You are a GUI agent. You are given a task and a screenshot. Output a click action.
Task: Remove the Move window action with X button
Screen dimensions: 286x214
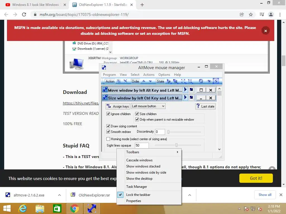click(x=211, y=90)
